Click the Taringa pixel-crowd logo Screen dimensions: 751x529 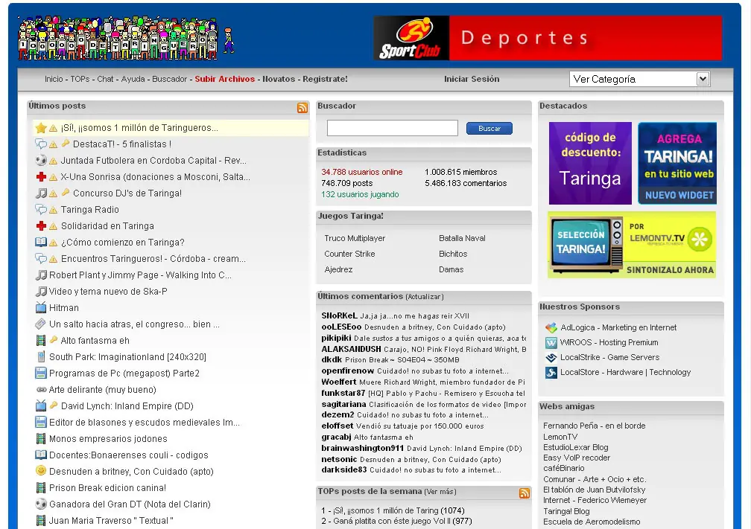pyautogui.click(x=127, y=38)
